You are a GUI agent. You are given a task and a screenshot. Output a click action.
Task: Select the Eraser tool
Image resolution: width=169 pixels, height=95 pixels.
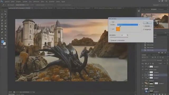click(x=2, y=26)
